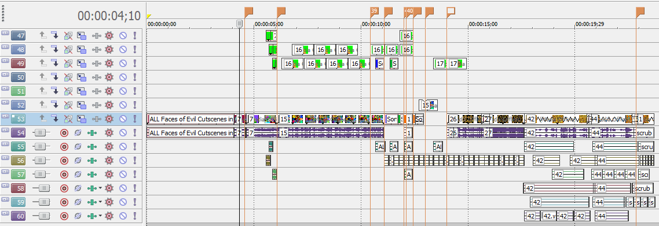The width and height of the screenshot is (659, 226).
Task: Open green Track FX on audio track 57
Action: tap(93, 175)
